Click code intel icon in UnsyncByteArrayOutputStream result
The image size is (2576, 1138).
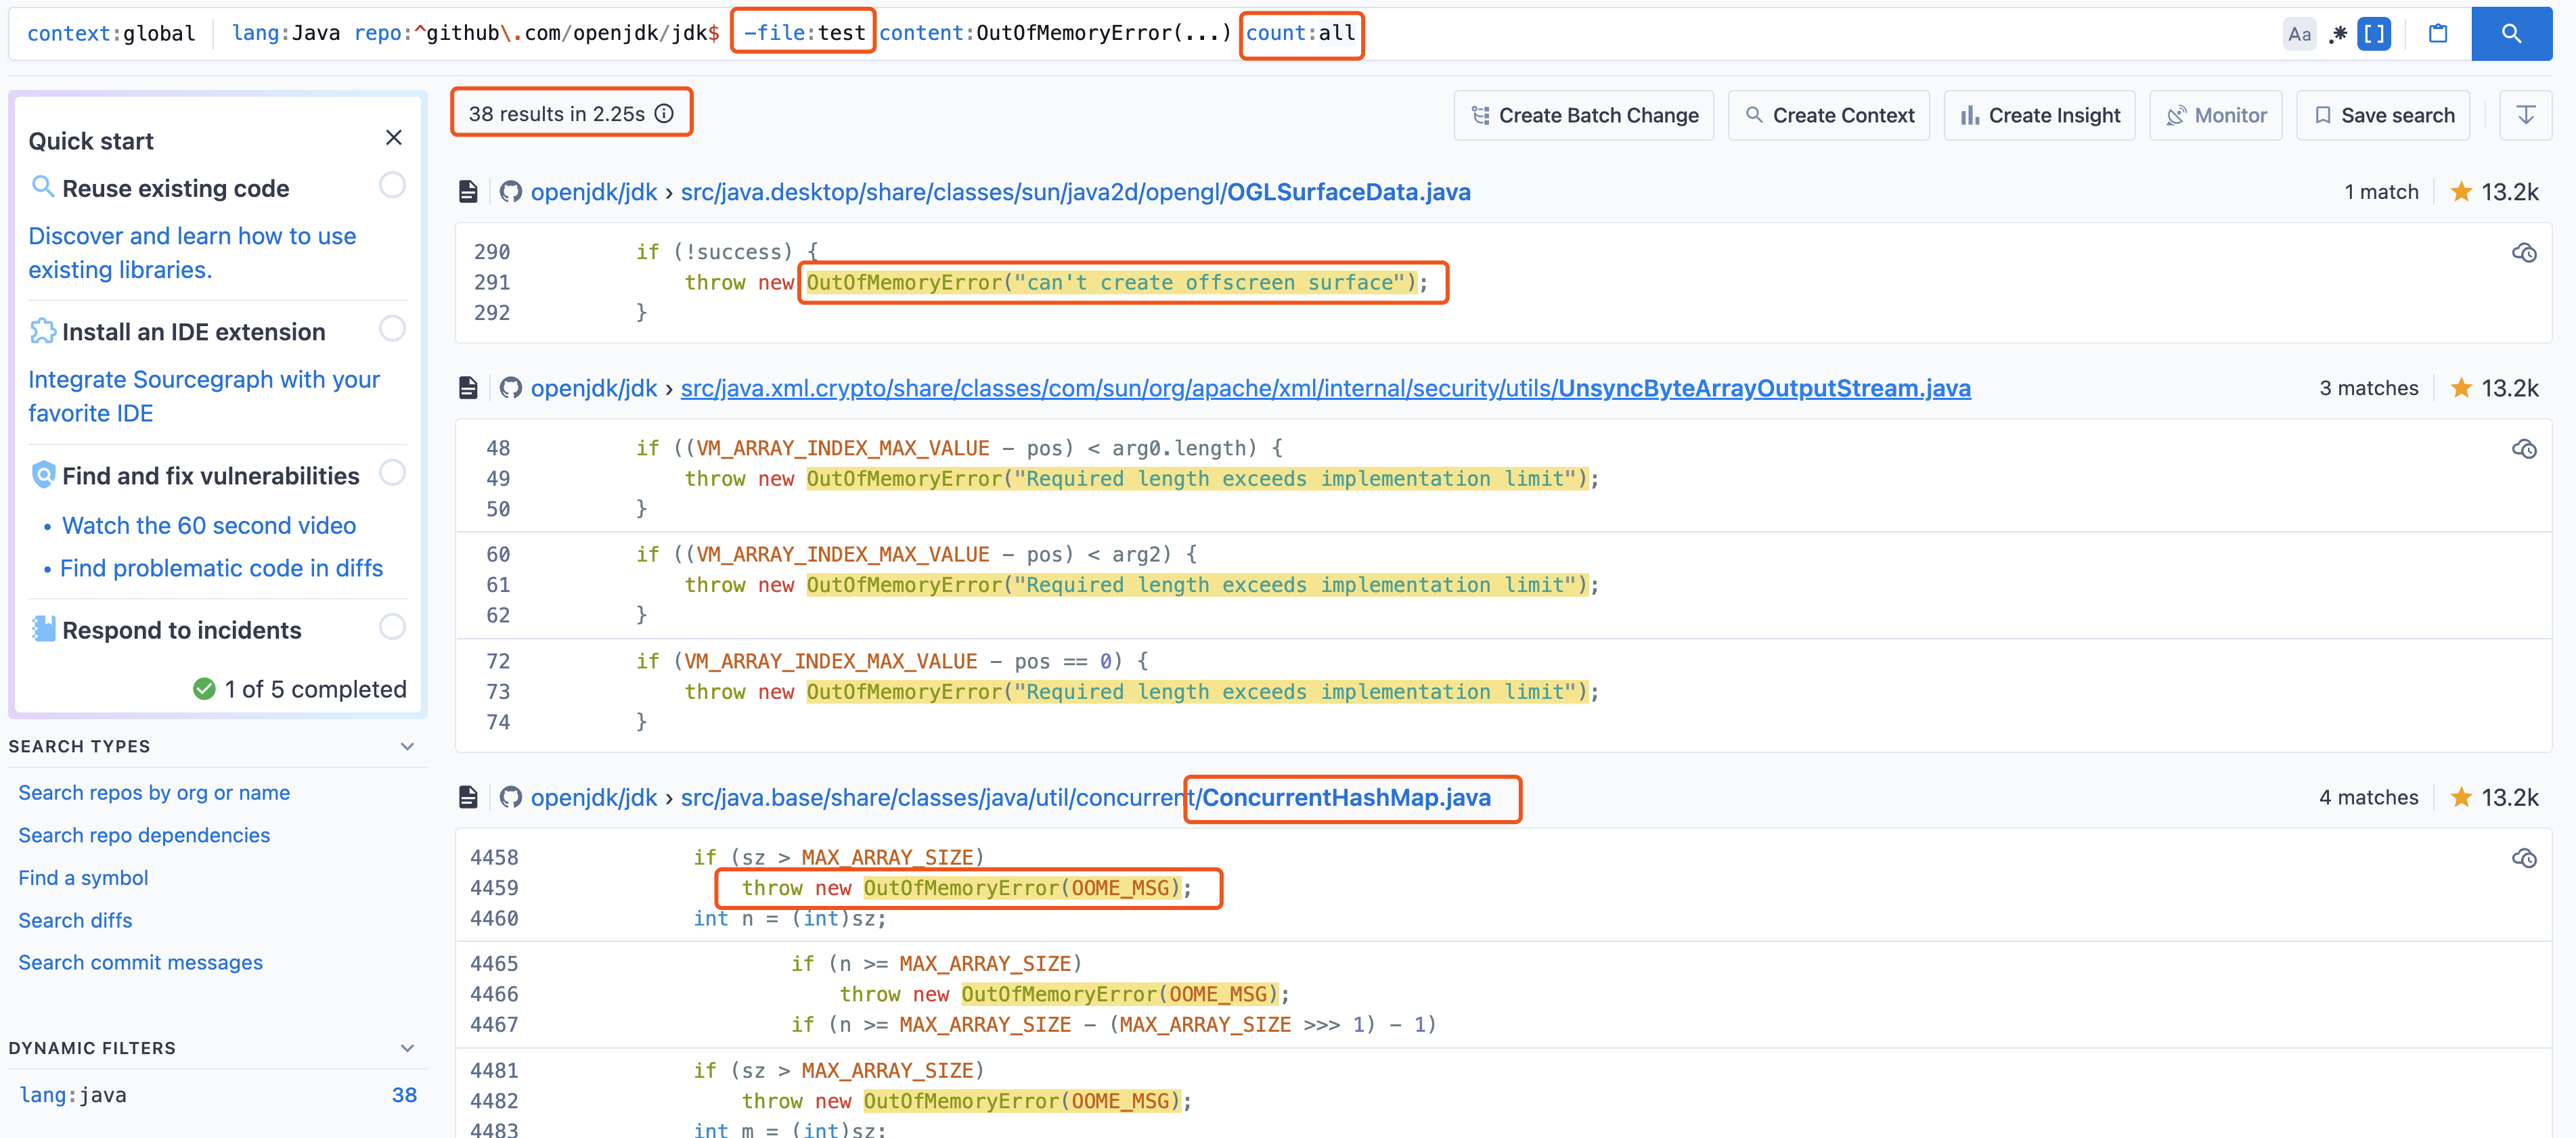click(2524, 449)
